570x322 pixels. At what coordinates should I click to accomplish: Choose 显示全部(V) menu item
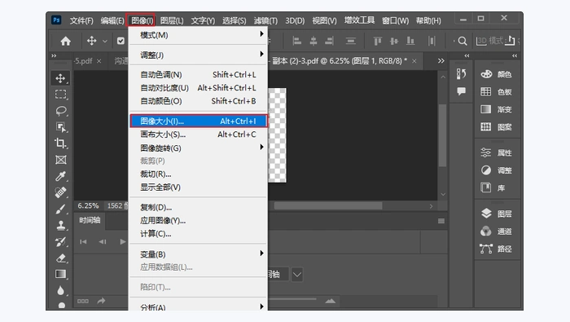(198, 187)
